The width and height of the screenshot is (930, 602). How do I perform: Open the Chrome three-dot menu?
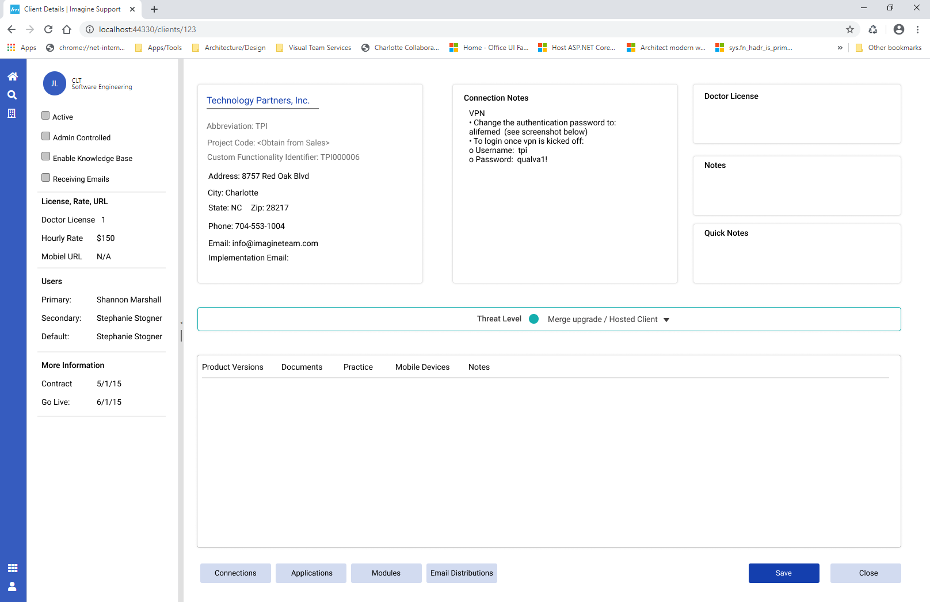tap(918, 29)
